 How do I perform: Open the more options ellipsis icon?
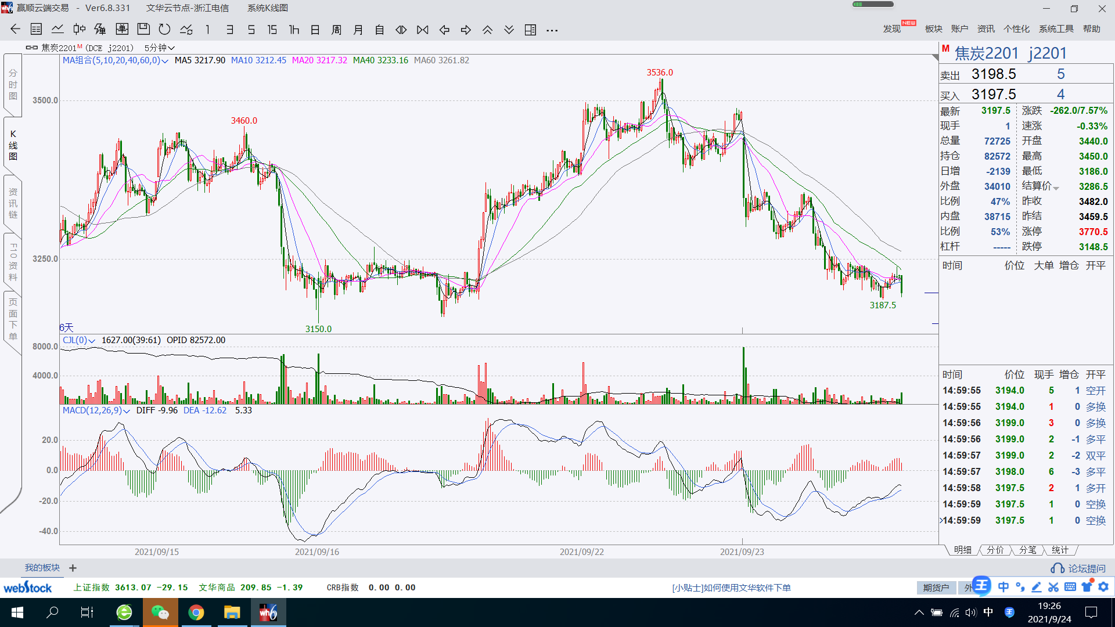552,30
